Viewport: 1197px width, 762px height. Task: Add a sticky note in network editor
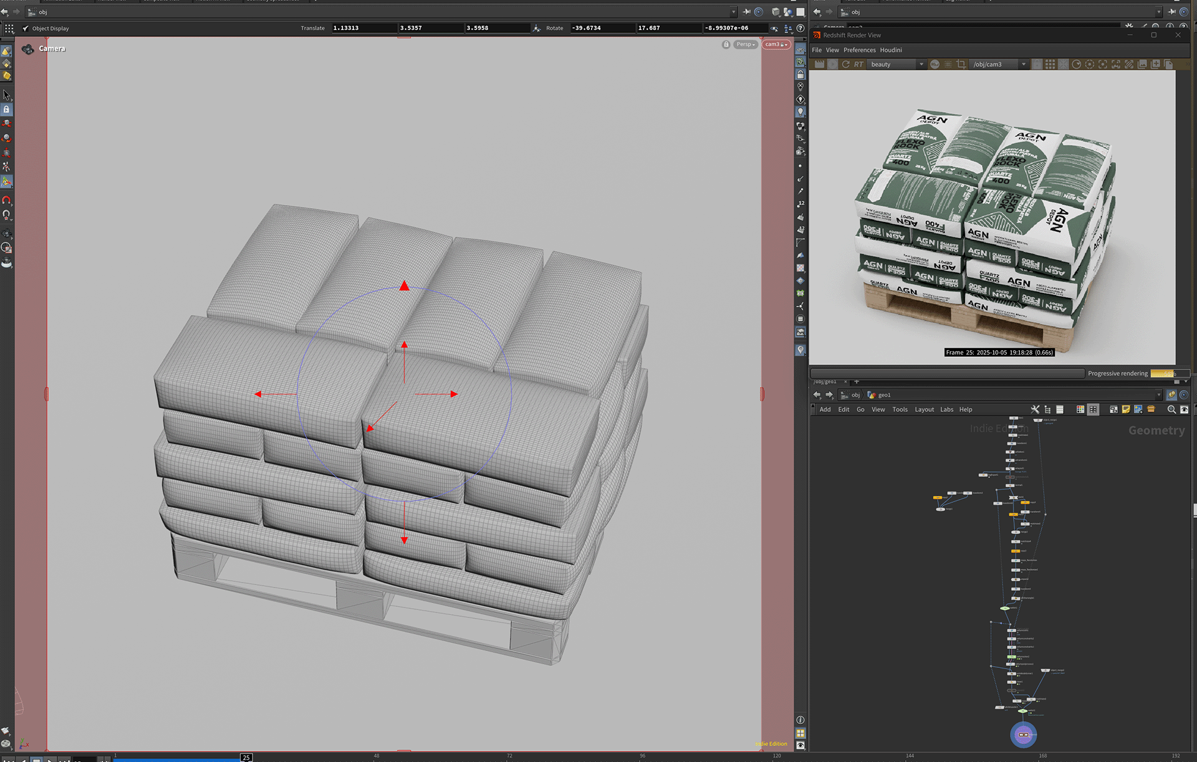click(x=1125, y=409)
